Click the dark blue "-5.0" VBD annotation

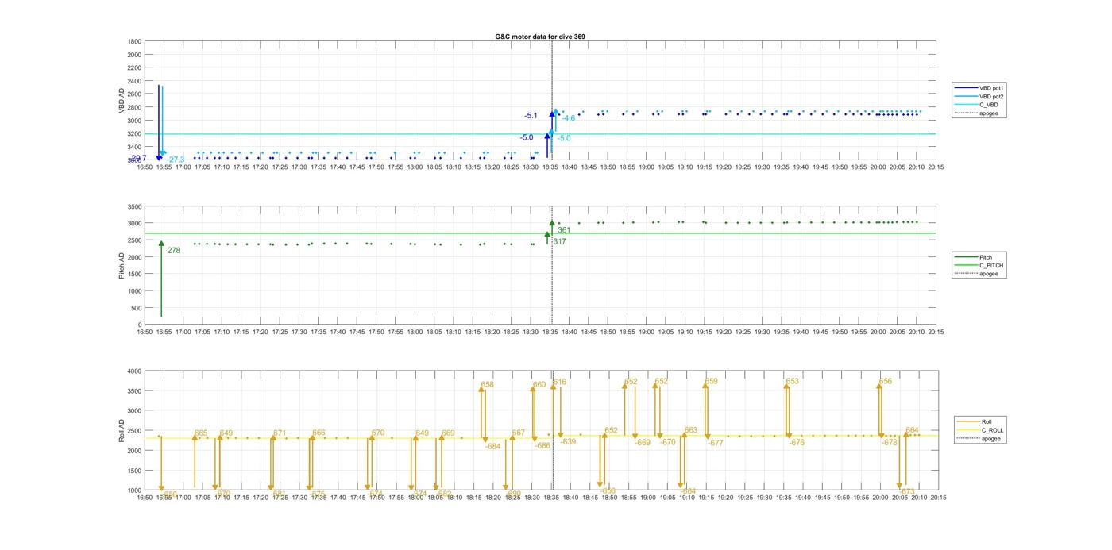527,138
